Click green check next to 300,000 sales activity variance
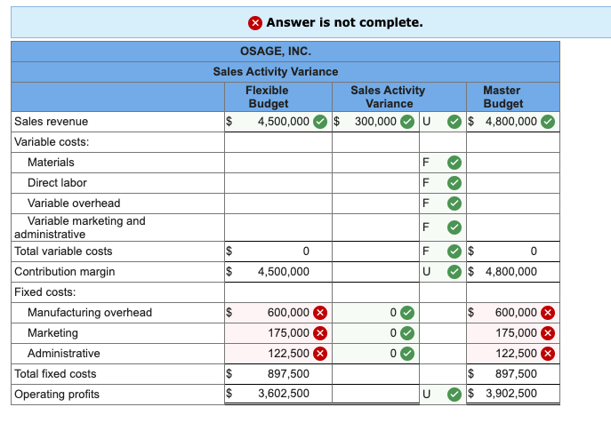Viewport: 611px width, 423px height. click(x=407, y=122)
